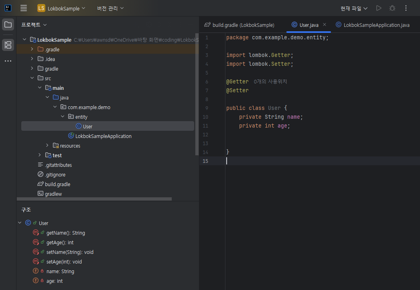Select getName() method in structure panel

[x=65, y=233]
